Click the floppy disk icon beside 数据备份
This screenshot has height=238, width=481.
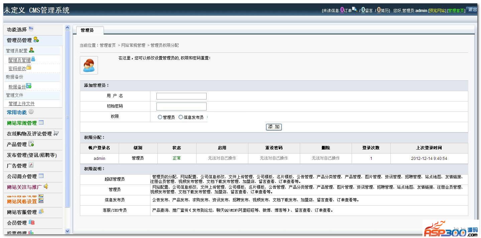click(x=29, y=86)
